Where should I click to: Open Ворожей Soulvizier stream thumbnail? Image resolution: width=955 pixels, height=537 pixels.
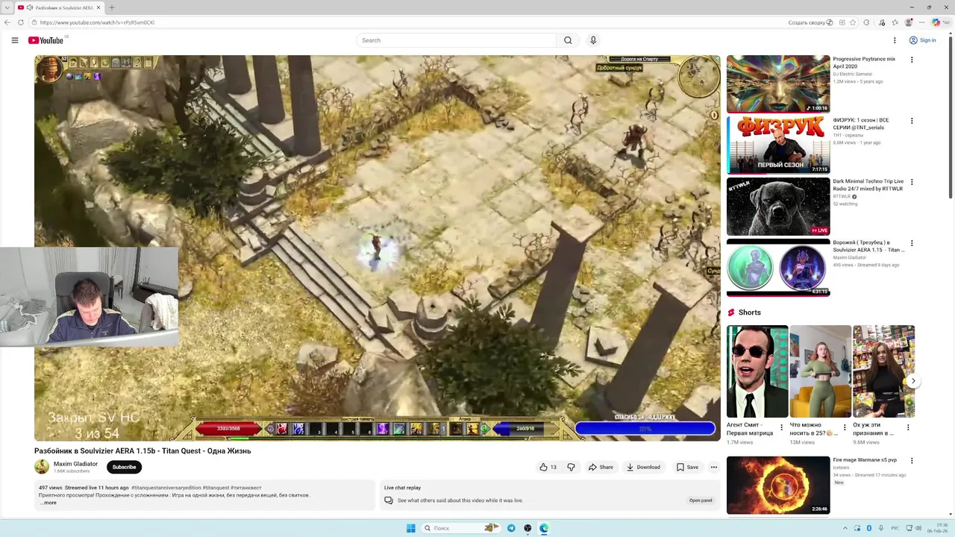pos(778,267)
